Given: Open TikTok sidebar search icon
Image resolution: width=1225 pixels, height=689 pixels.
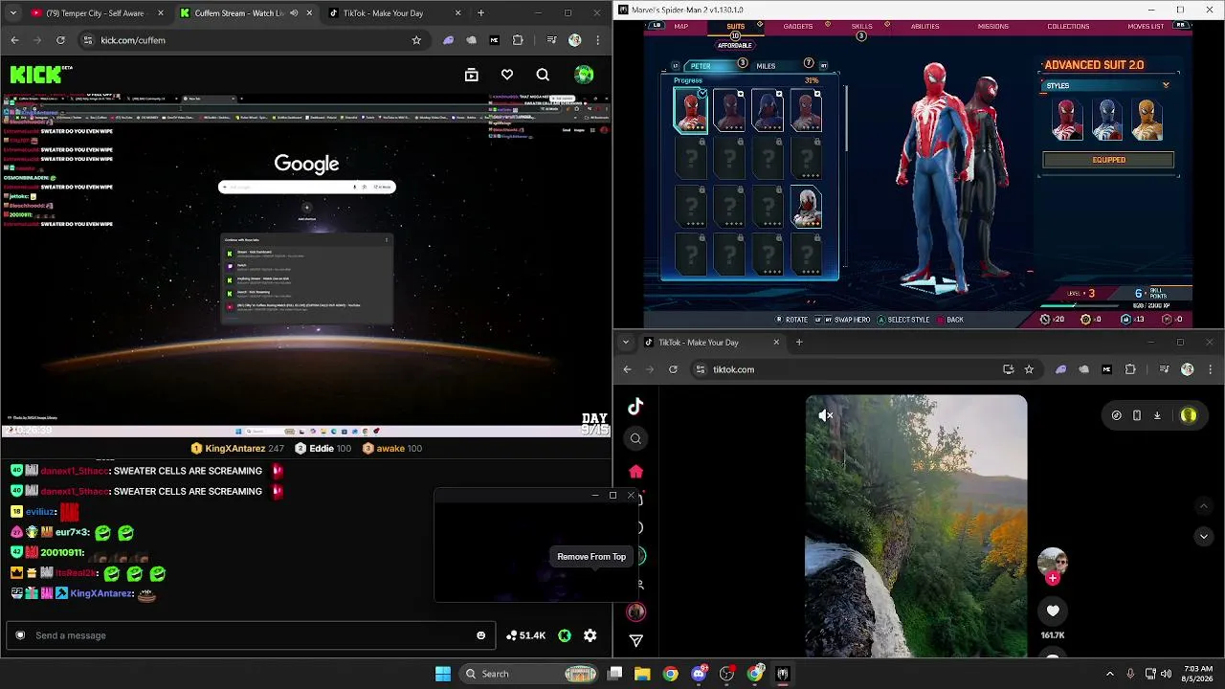Looking at the screenshot, I should tap(635, 439).
